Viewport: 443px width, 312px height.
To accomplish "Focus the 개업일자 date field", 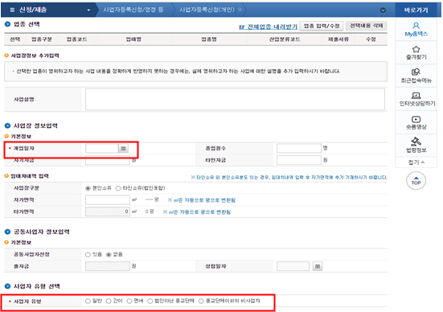I will pos(102,148).
